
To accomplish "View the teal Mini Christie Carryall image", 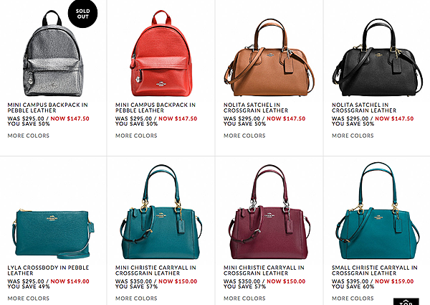I will click(x=161, y=212).
